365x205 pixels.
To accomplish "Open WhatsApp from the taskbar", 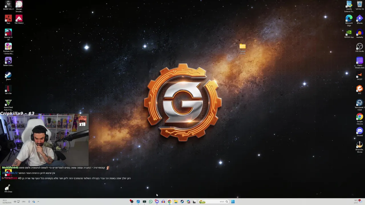I will coord(151,202).
